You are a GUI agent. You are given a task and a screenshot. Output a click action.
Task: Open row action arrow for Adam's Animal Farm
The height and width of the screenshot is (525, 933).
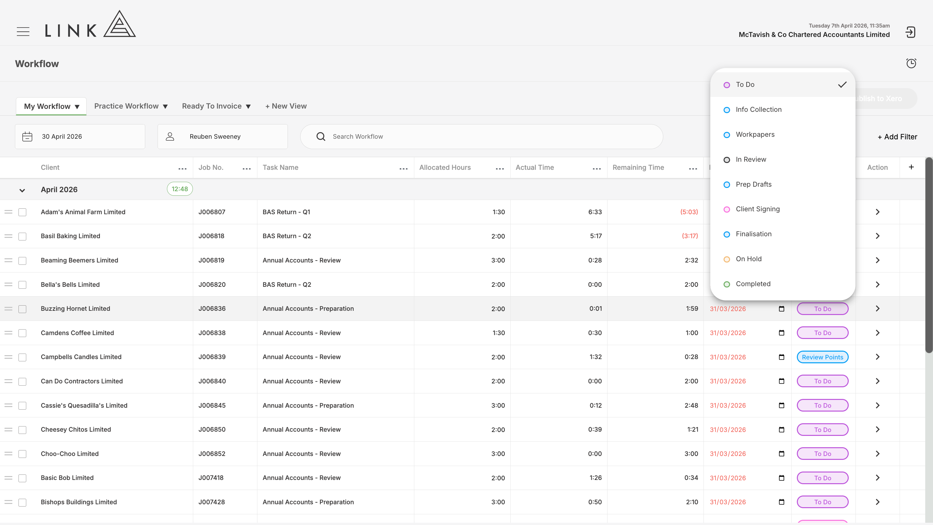(878, 212)
